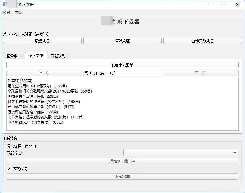Minimize the application window
The height and width of the screenshot is (193, 245).
coord(210,5)
